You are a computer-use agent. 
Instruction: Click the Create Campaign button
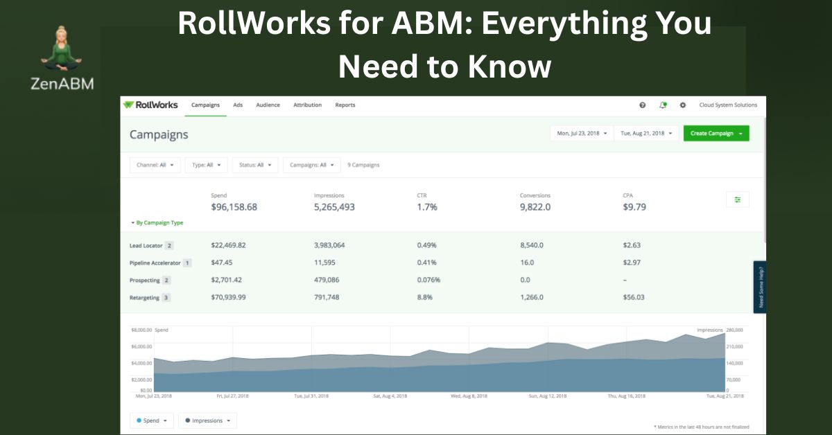pyautogui.click(x=716, y=134)
